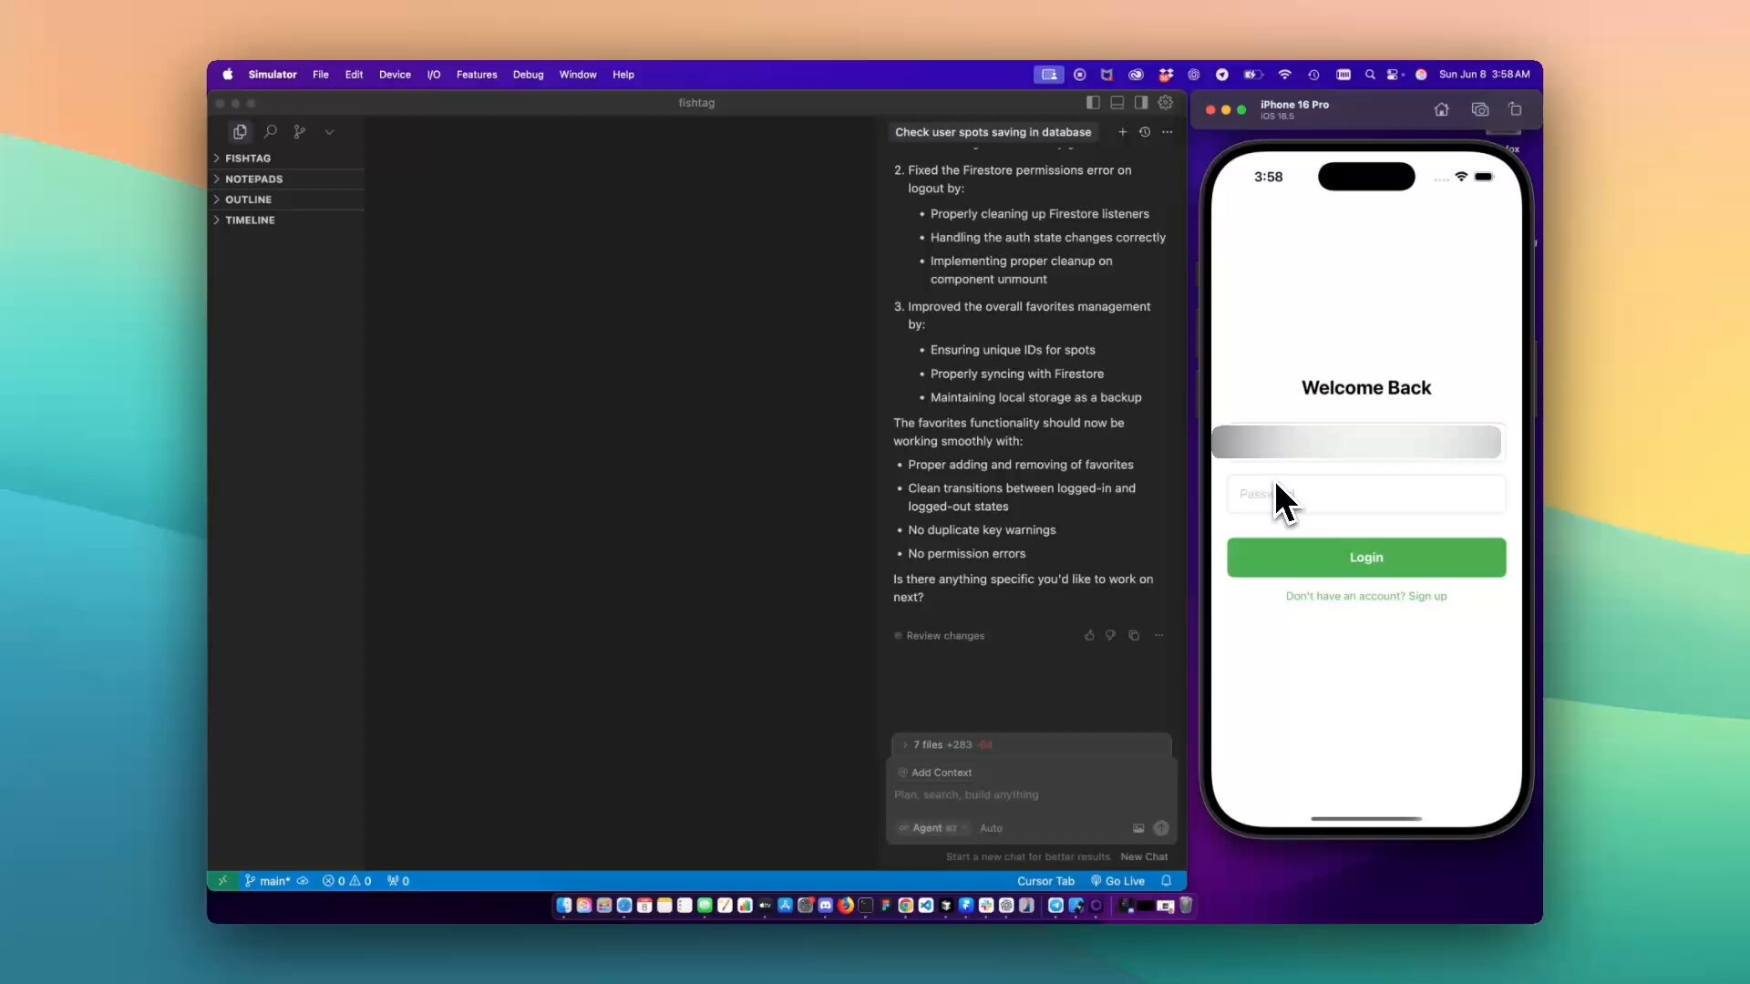Open Firefox from the dock

(x=846, y=906)
